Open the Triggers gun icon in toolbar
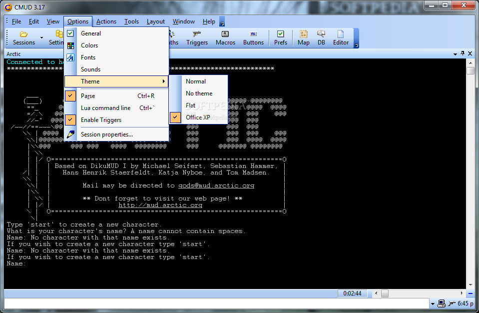479x313 pixels. (x=197, y=38)
